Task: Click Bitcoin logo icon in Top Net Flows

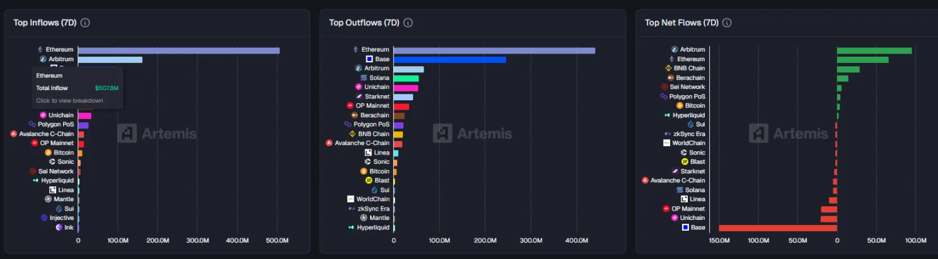Action: tap(680, 106)
